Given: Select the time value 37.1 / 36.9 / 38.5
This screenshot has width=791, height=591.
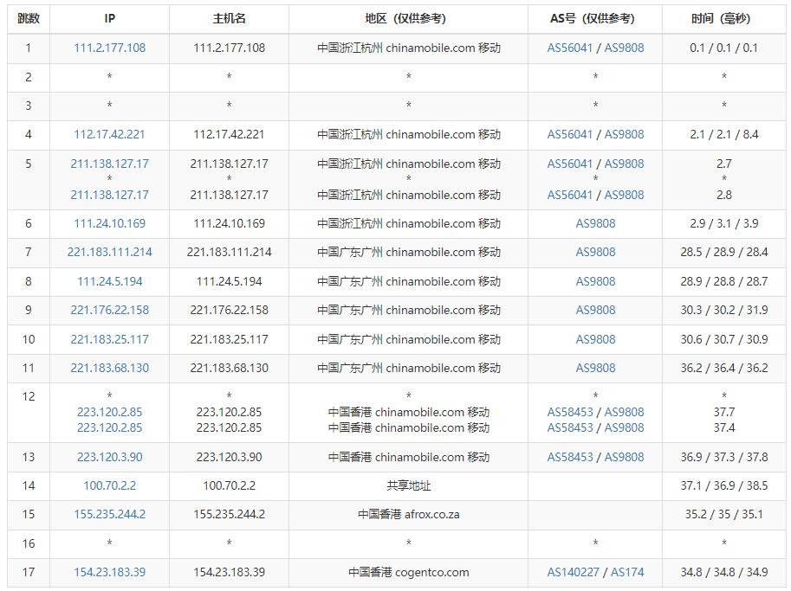Looking at the screenshot, I should pyautogui.click(x=724, y=485).
